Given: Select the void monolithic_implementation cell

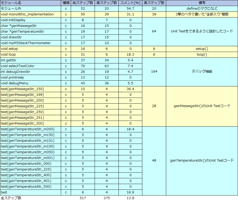Looking at the screenshot, I should pyautogui.click(x=30, y=14).
